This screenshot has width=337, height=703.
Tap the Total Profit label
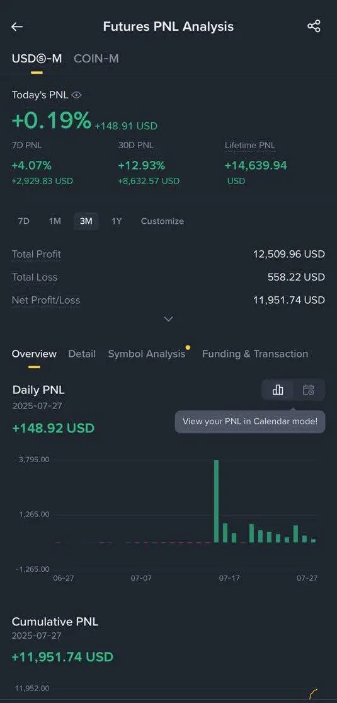point(37,254)
